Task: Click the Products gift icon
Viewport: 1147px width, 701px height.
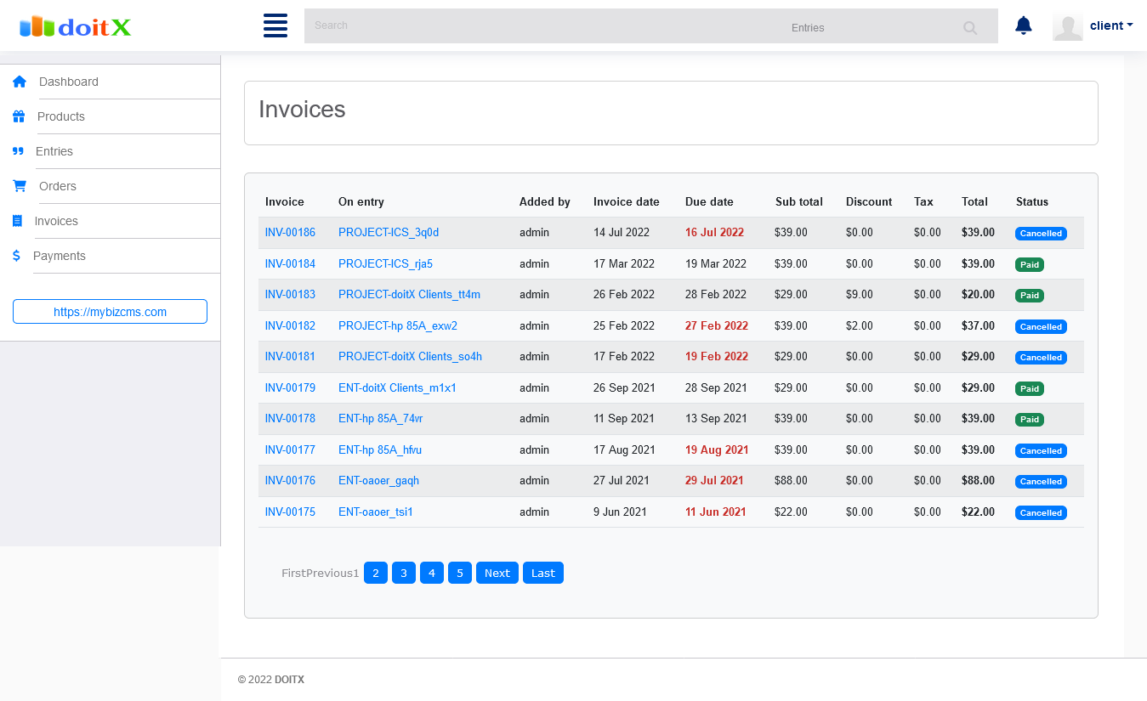Action: point(19,116)
